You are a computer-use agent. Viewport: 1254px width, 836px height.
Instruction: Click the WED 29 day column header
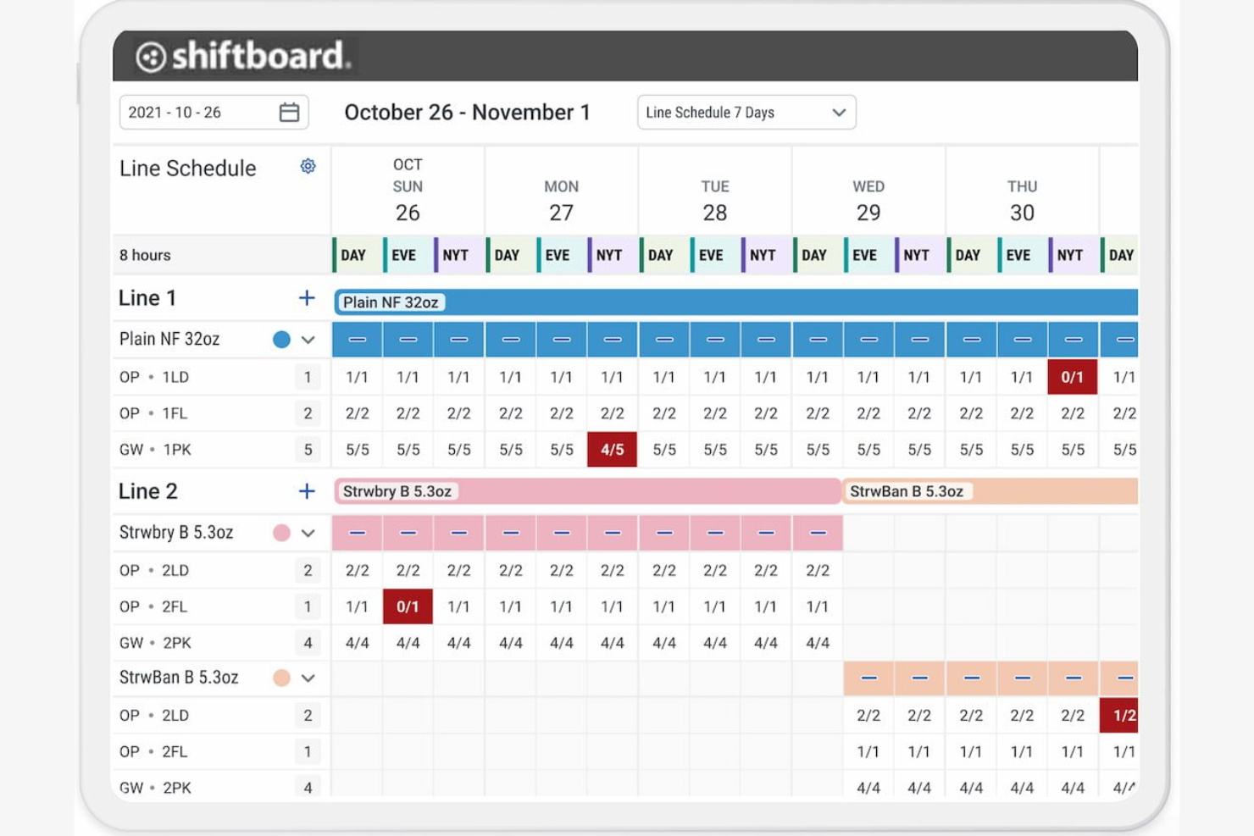pyautogui.click(x=868, y=190)
